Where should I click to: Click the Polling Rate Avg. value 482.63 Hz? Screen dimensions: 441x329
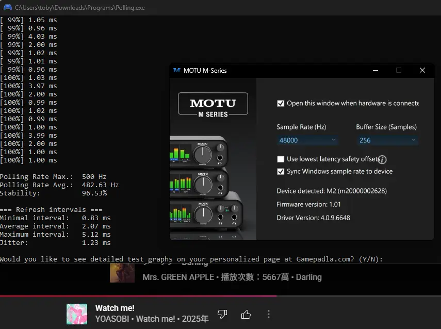pos(100,185)
